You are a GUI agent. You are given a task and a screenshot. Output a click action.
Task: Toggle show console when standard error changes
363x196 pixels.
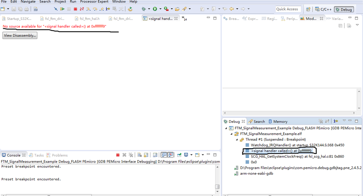click(x=171, y=155)
